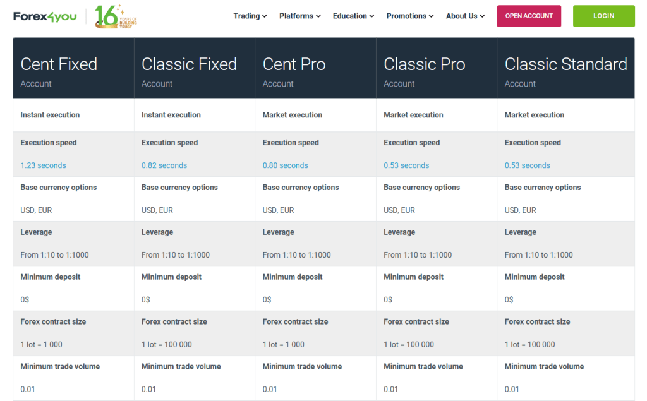This screenshot has width=647, height=401.
Task: Click 1 lot = 1 000 under Cent Fixed
Action: click(41, 344)
